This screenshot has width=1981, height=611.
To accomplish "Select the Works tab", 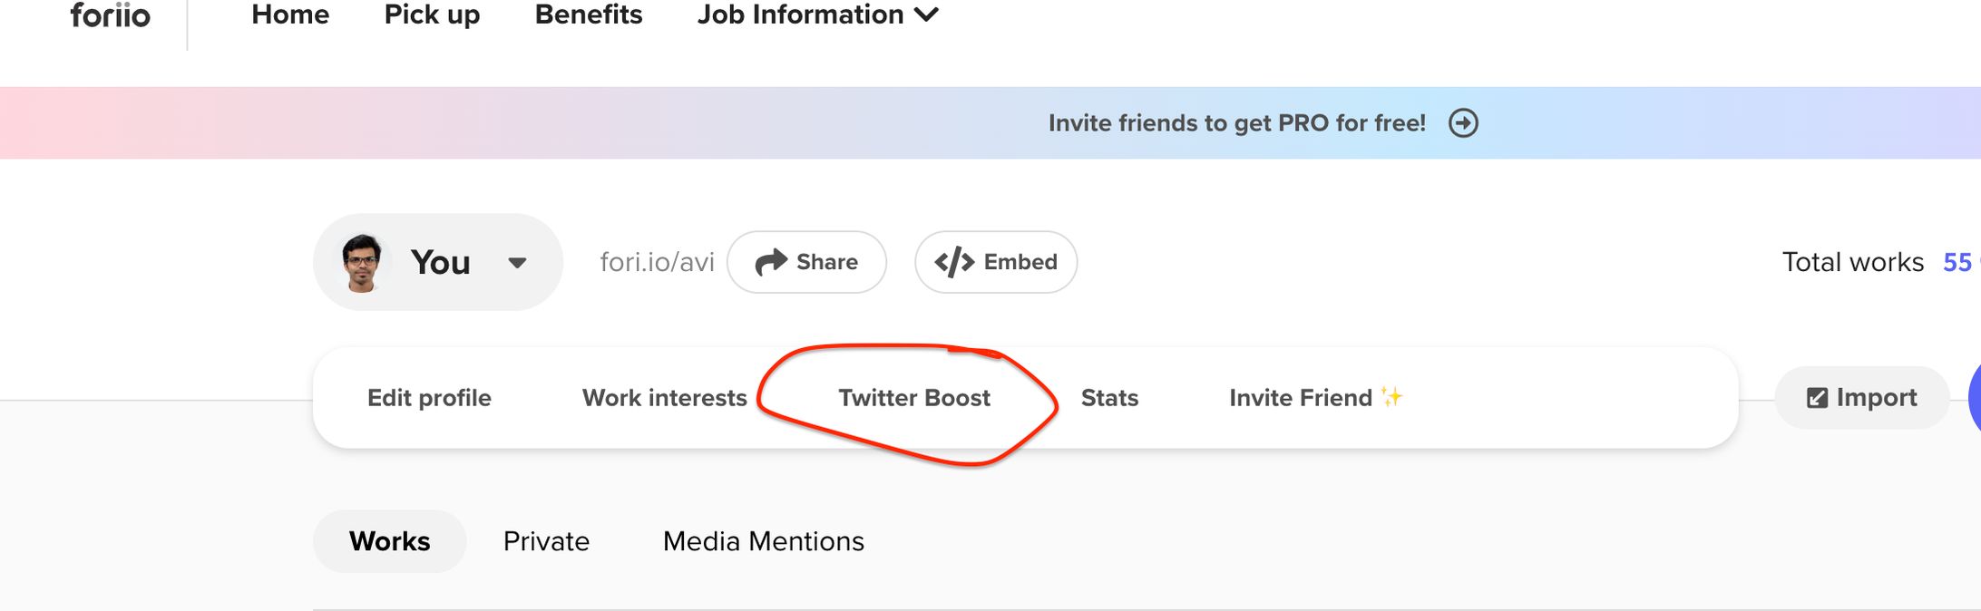I will point(389,541).
